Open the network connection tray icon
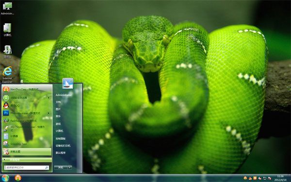291x182 pixels. coord(265,178)
